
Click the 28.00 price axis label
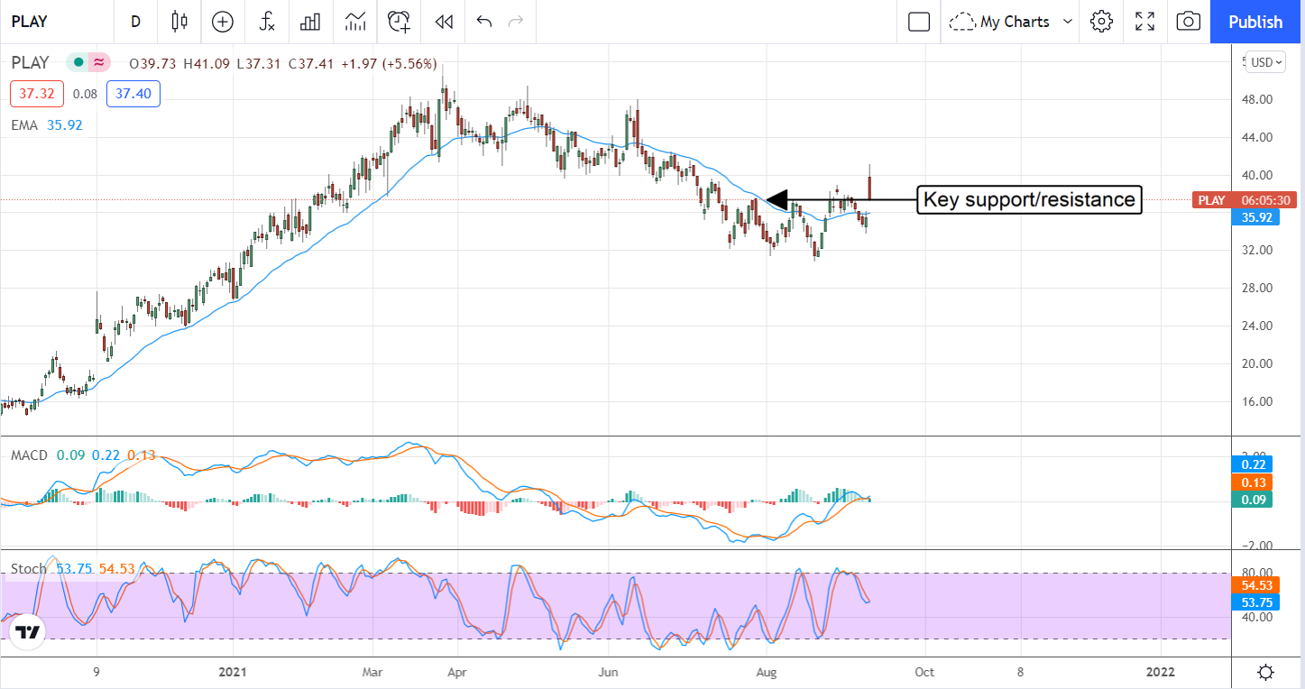tap(1256, 288)
